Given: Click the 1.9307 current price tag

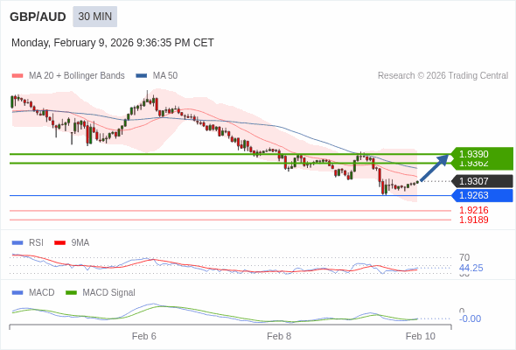Looking at the screenshot, I should tap(482, 181).
